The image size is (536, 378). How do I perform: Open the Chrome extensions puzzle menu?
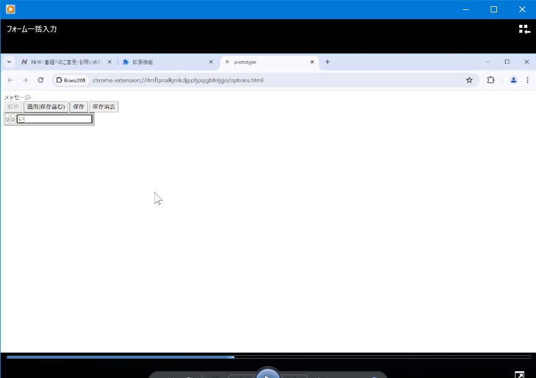point(491,80)
